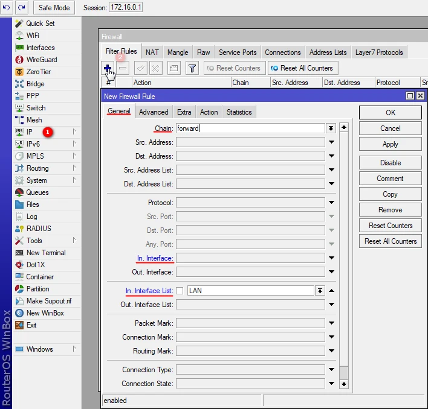Click the filter funnel icon
428x409 pixels.
192,68
